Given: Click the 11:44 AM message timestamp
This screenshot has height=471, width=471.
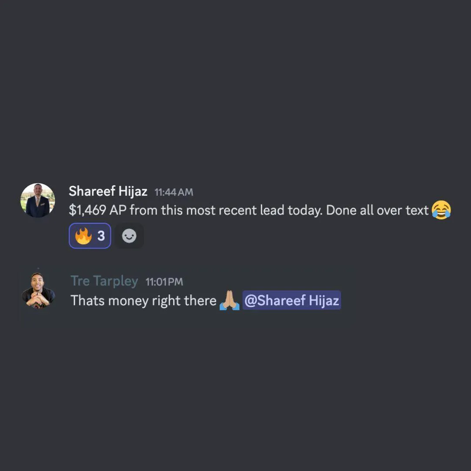Looking at the screenshot, I should coord(174,192).
